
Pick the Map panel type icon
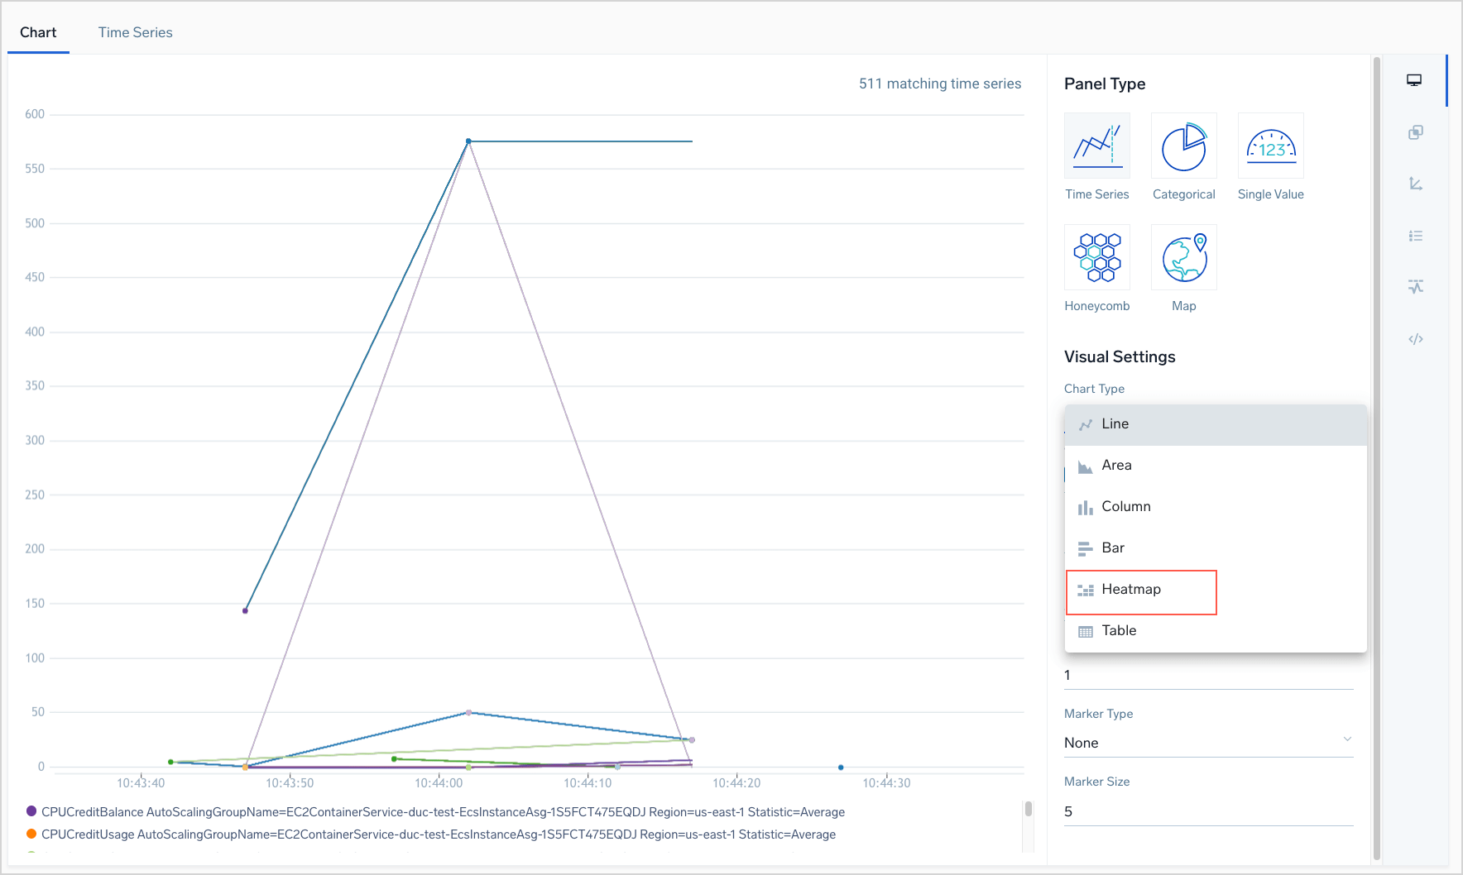[1184, 257]
